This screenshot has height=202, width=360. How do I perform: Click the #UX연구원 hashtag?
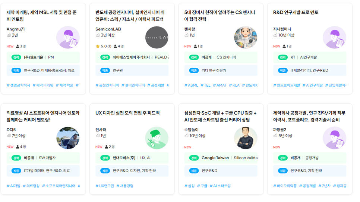(x=105, y=186)
